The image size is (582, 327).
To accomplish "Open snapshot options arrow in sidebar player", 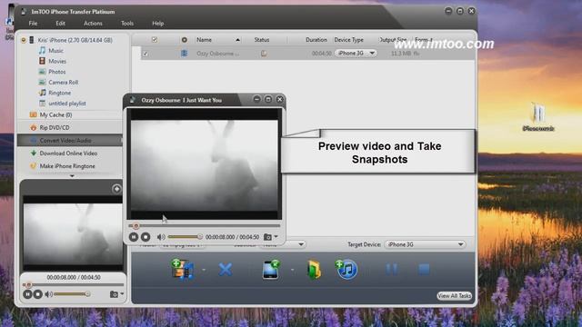I will pyautogui.click(x=122, y=294).
